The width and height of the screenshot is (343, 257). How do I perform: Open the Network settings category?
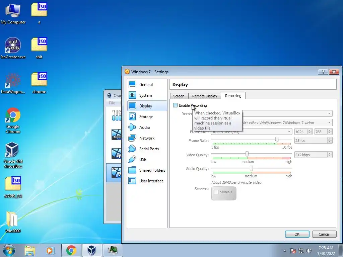point(147,138)
